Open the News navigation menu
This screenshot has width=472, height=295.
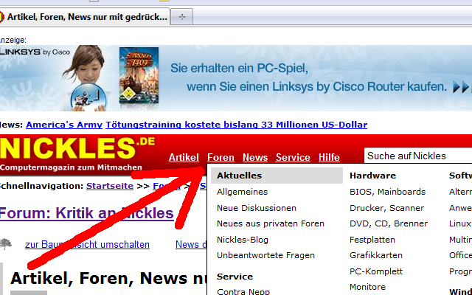point(255,157)
